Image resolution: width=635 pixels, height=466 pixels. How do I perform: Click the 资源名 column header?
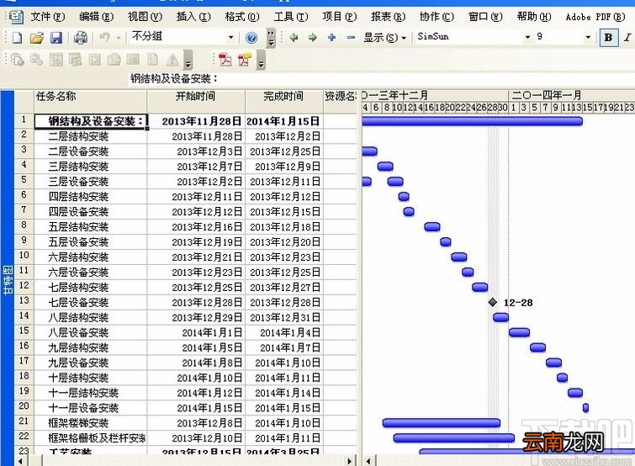point(340,101)
